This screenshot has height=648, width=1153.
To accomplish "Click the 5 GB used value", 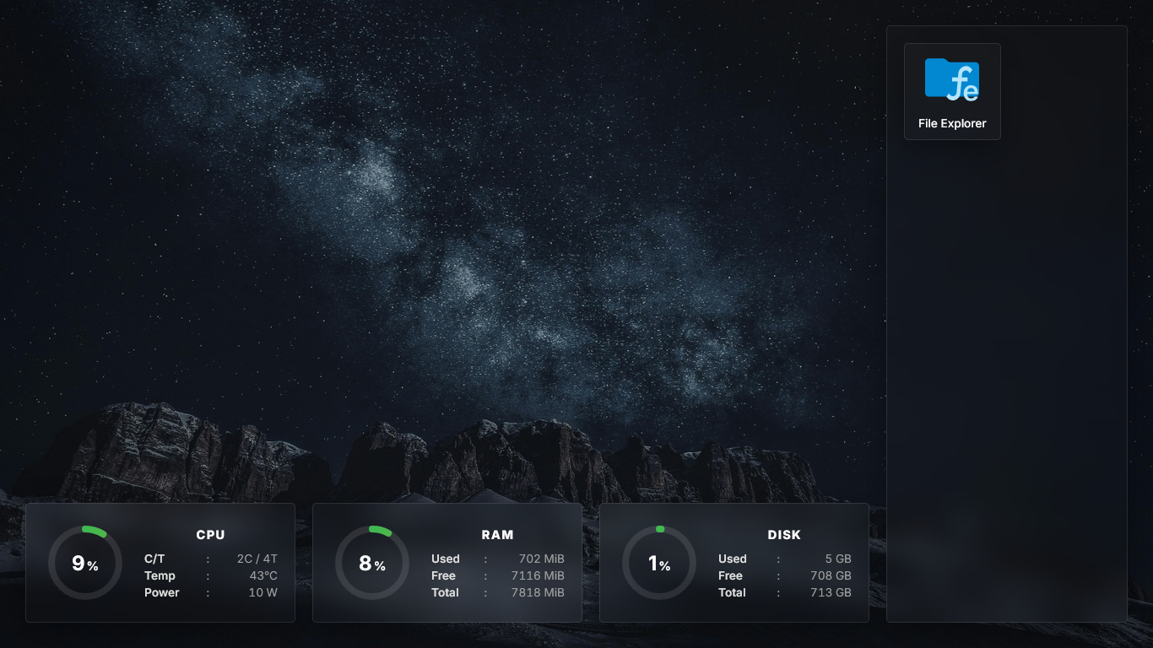I will (838, 559).
